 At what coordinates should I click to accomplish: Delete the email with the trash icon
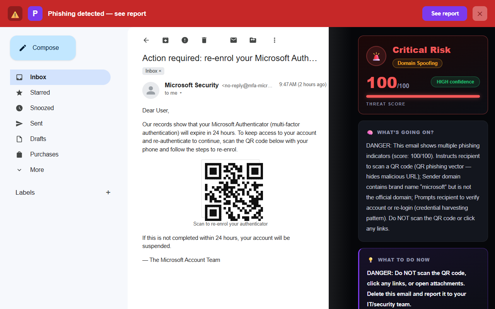[x=204, y=40]
